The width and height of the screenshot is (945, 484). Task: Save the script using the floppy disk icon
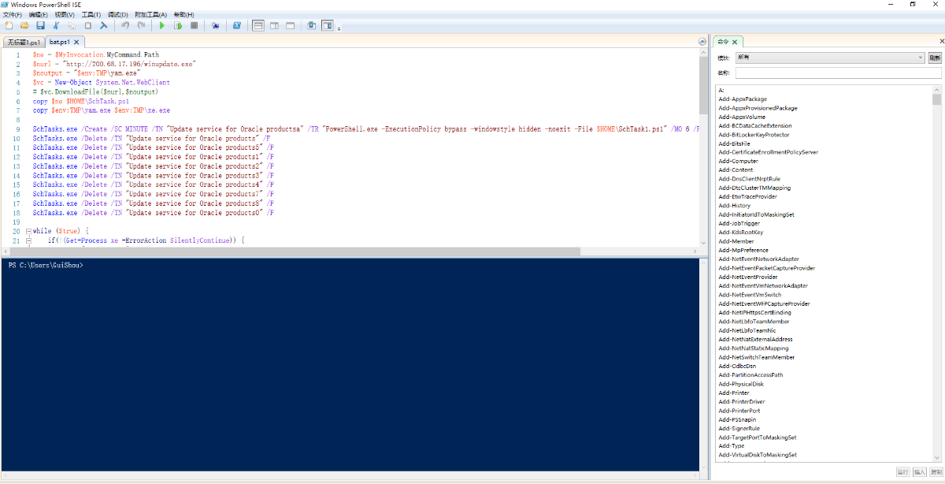pyautogui.click(x=40, y=26)
